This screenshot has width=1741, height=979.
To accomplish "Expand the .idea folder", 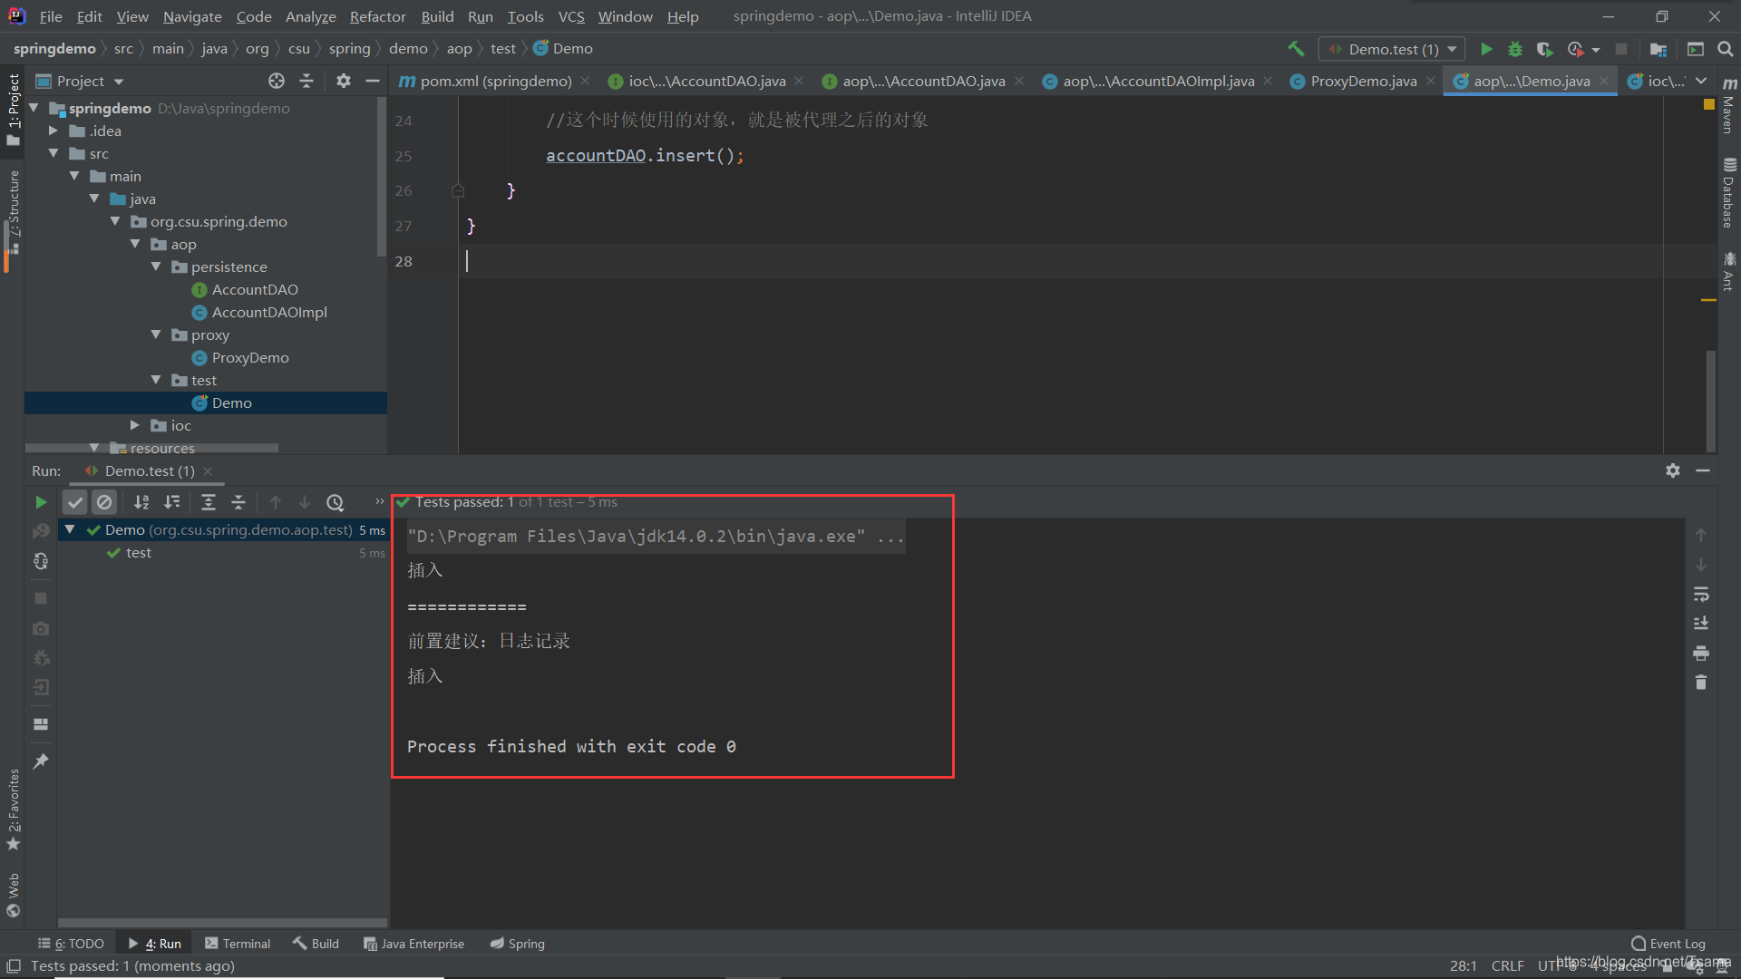I will 53,131.
